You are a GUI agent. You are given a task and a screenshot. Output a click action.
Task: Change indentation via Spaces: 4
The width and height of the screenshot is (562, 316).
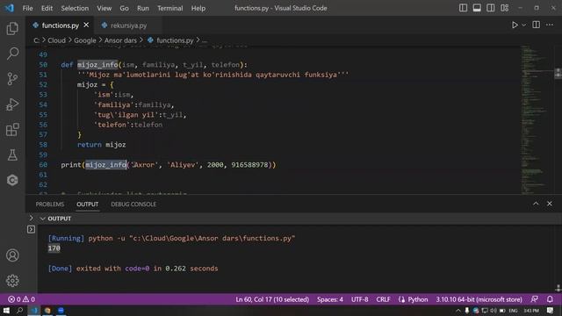330,299
